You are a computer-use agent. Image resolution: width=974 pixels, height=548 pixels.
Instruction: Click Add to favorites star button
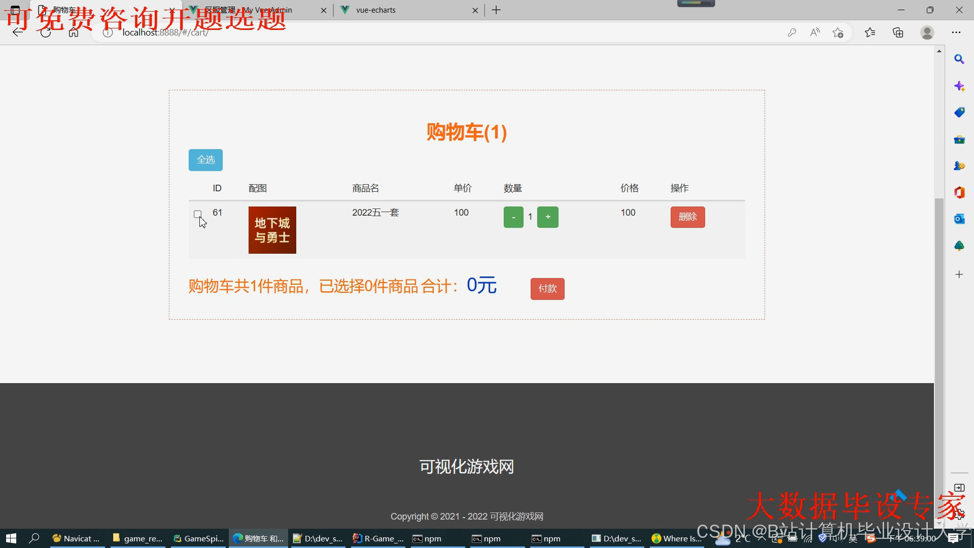[838, 32]
